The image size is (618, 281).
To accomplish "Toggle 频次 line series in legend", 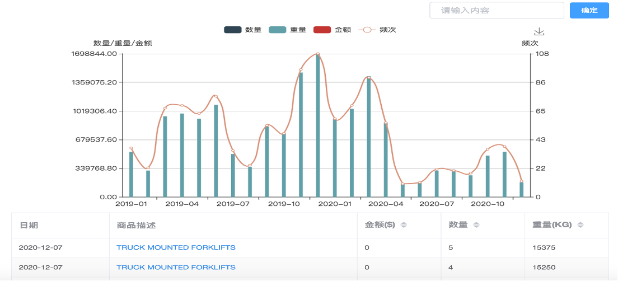I will (x=377, y=30).
